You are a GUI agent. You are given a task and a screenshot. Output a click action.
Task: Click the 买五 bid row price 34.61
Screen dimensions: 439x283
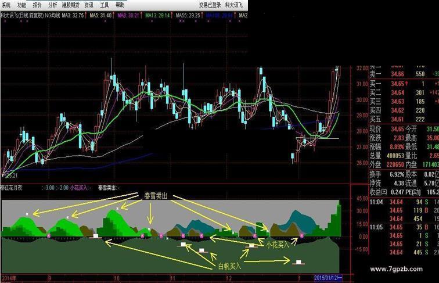(x=398, y=120)
